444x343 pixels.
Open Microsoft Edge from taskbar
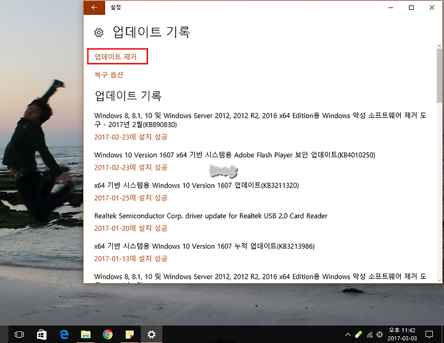64,334
